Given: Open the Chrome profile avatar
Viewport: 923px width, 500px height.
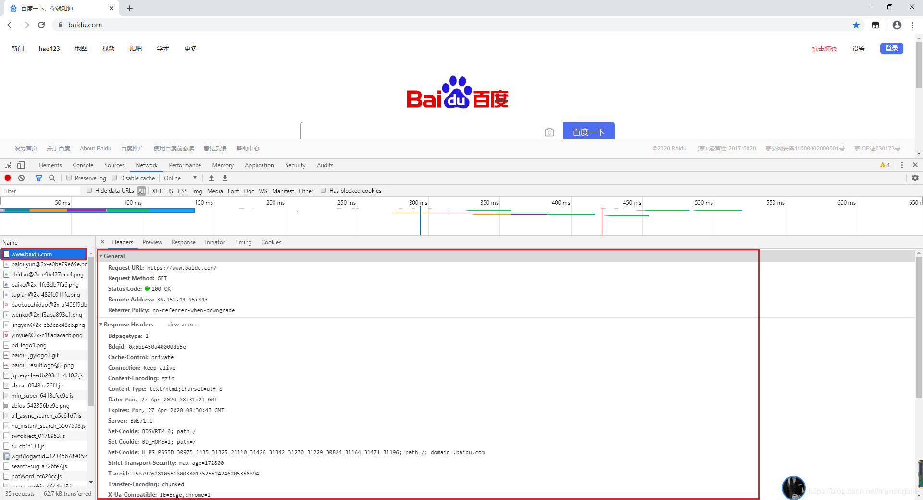Looking at the screenshot, I should [897, 25].
